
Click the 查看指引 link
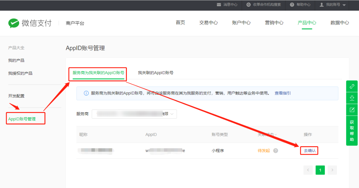(x=283, y=93)
